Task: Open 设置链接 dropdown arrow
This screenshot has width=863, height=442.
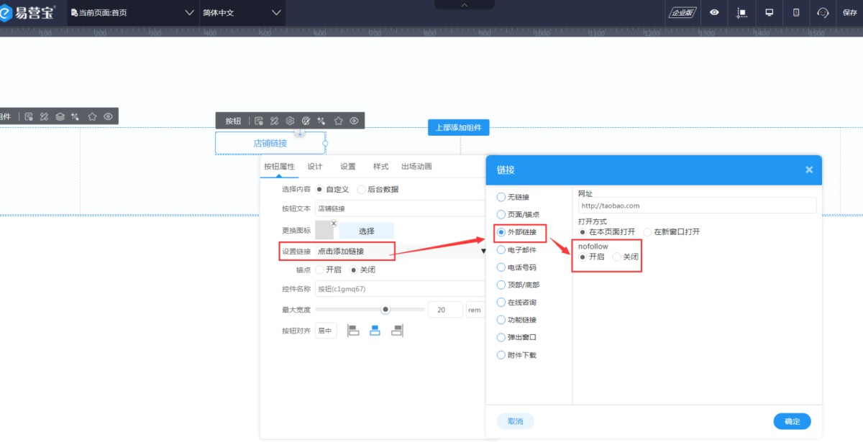Action: coord(483,252)
